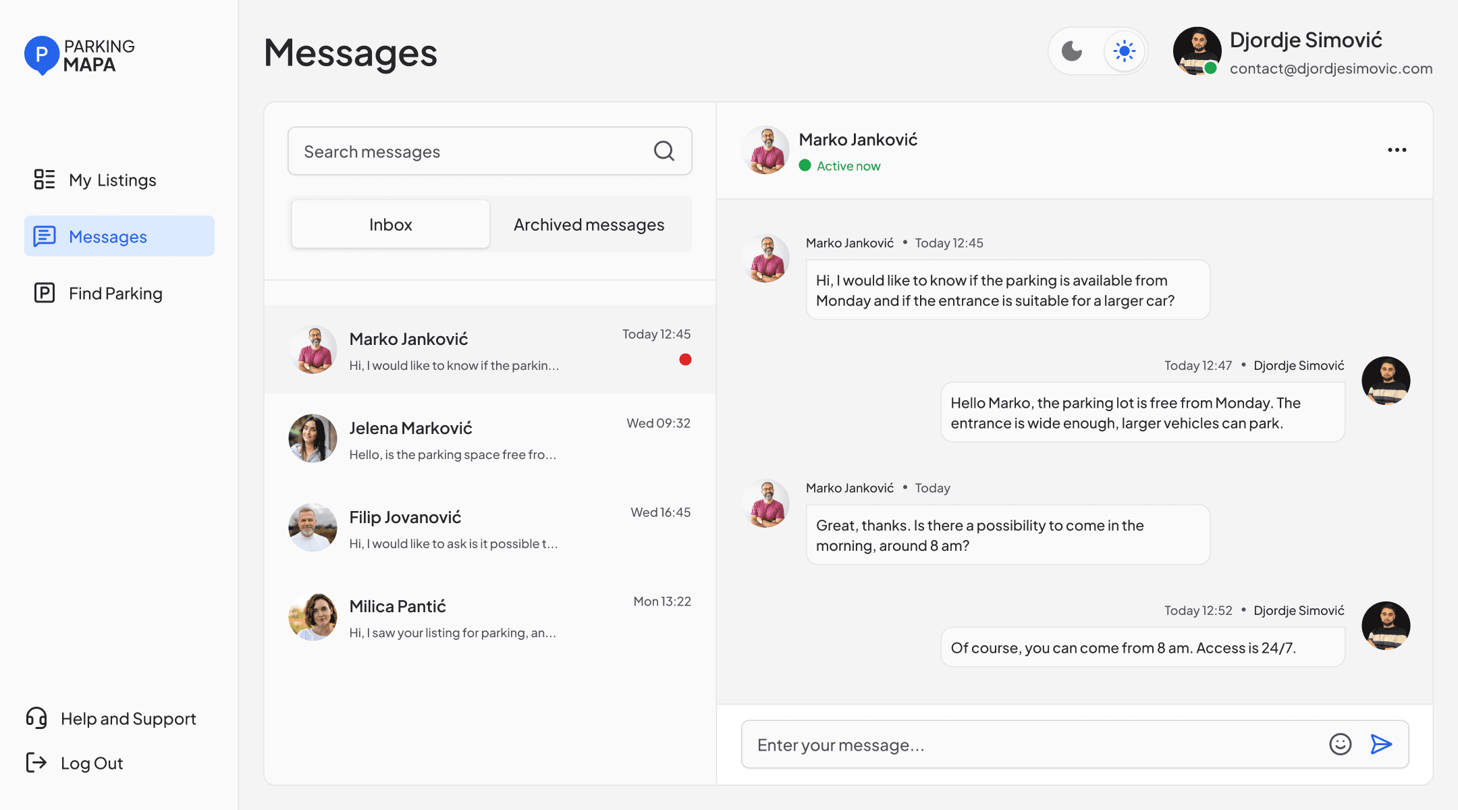Open the Inbox tab
This screenshot has height=810, width=1458.
[390, 224]
